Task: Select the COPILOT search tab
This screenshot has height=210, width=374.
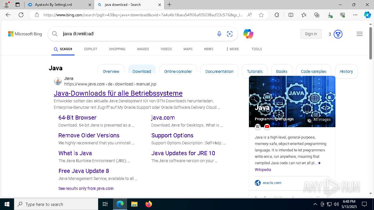Action: (91, 49)
